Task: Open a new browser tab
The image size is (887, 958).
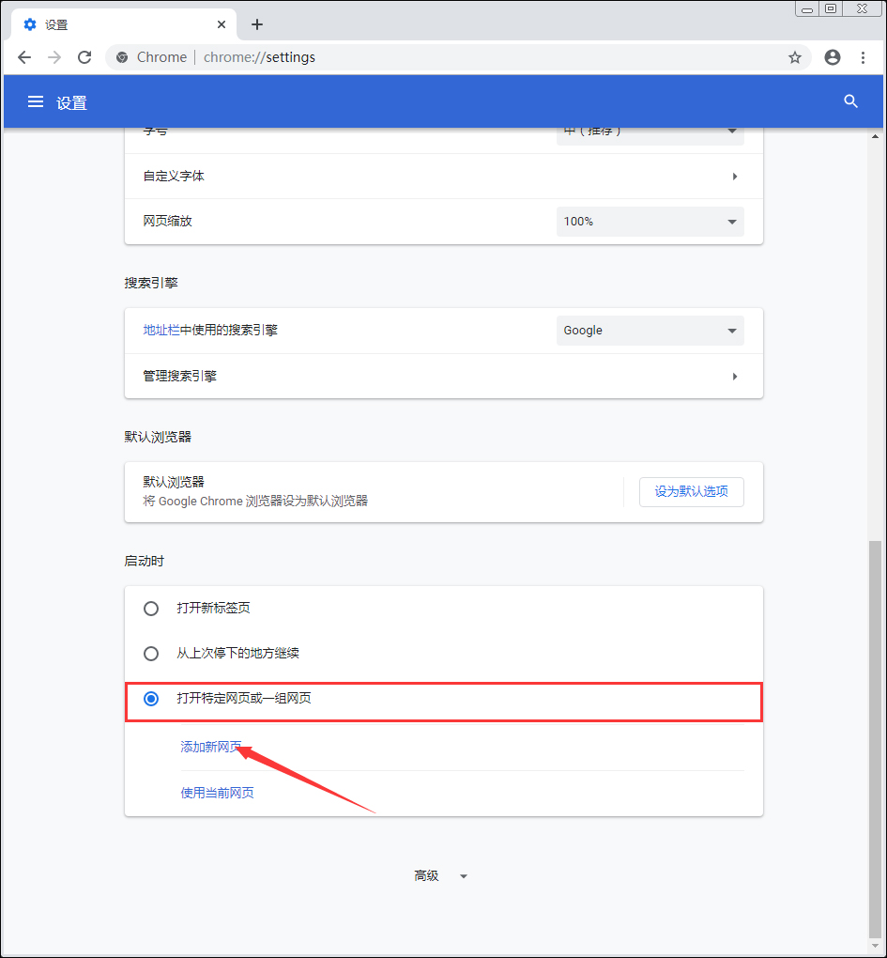Action: click(256, 24)
